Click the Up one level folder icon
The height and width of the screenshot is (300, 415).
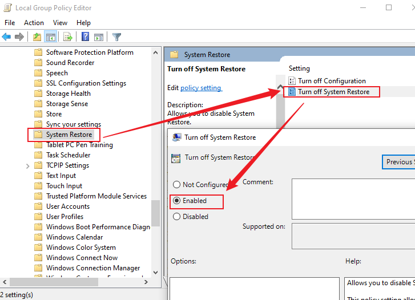tap(37, 37)
